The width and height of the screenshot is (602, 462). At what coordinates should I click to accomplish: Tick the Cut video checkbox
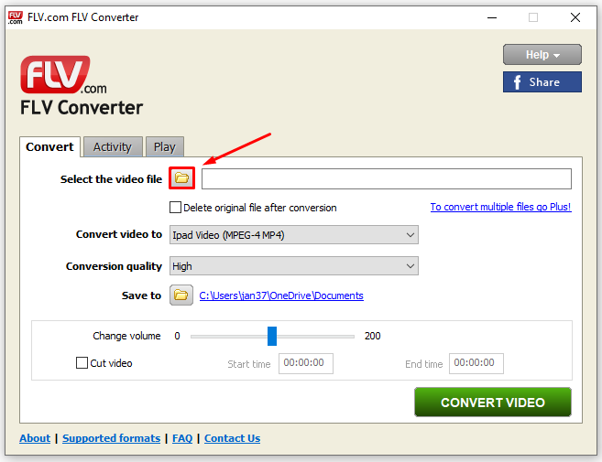pyautogui.click(x=82, y=362)
